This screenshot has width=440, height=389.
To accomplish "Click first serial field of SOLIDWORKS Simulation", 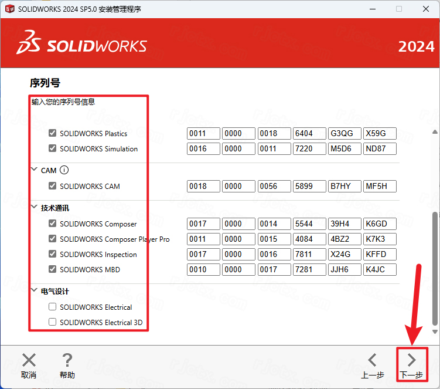I will tap(203, 148).
